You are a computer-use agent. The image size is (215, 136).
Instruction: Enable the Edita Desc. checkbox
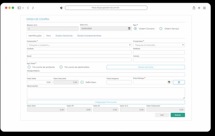click(x=82, y=82)
